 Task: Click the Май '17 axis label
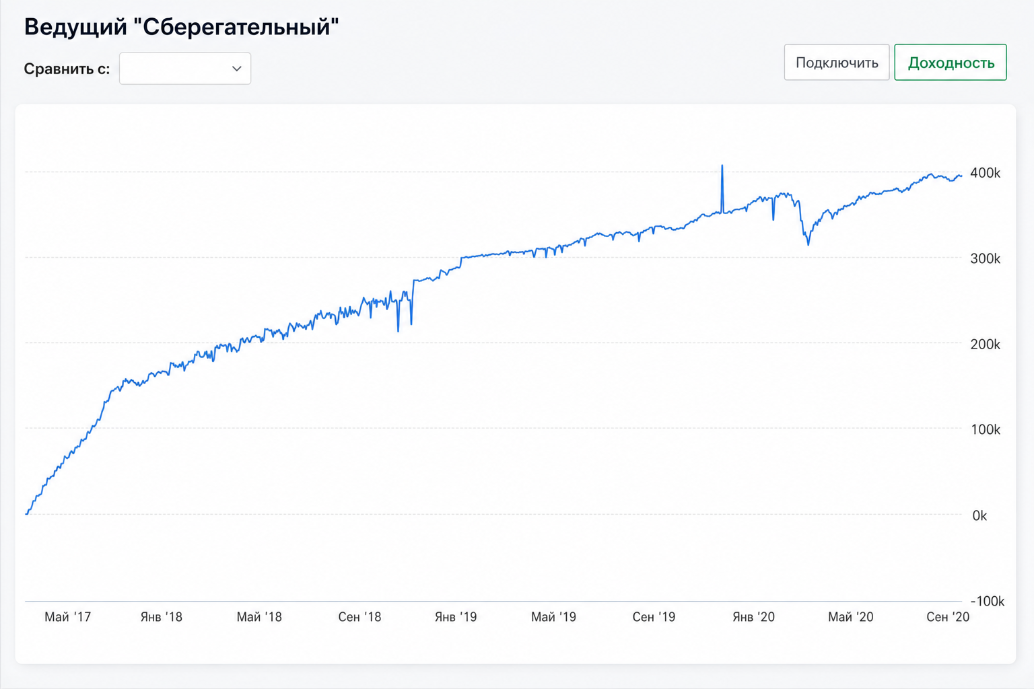[x=67, y=617]
